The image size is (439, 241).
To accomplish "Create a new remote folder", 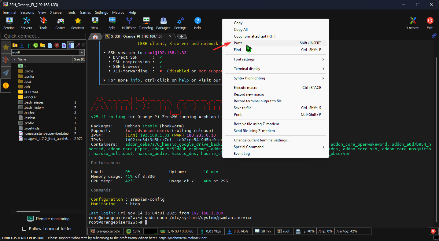I will pyautogui.click(x=43, y=45).
